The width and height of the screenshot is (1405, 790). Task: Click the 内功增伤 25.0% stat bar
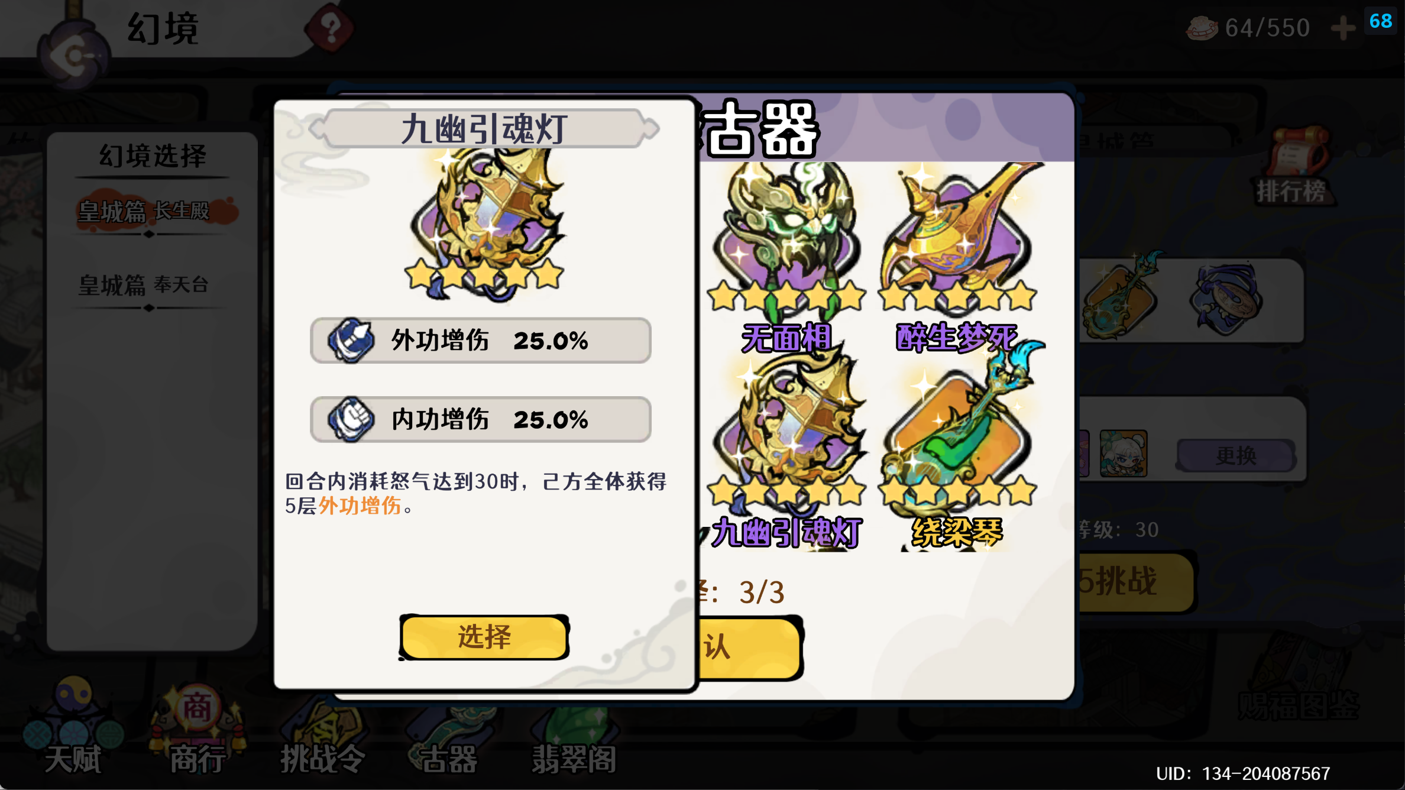(x=480, y=420)
